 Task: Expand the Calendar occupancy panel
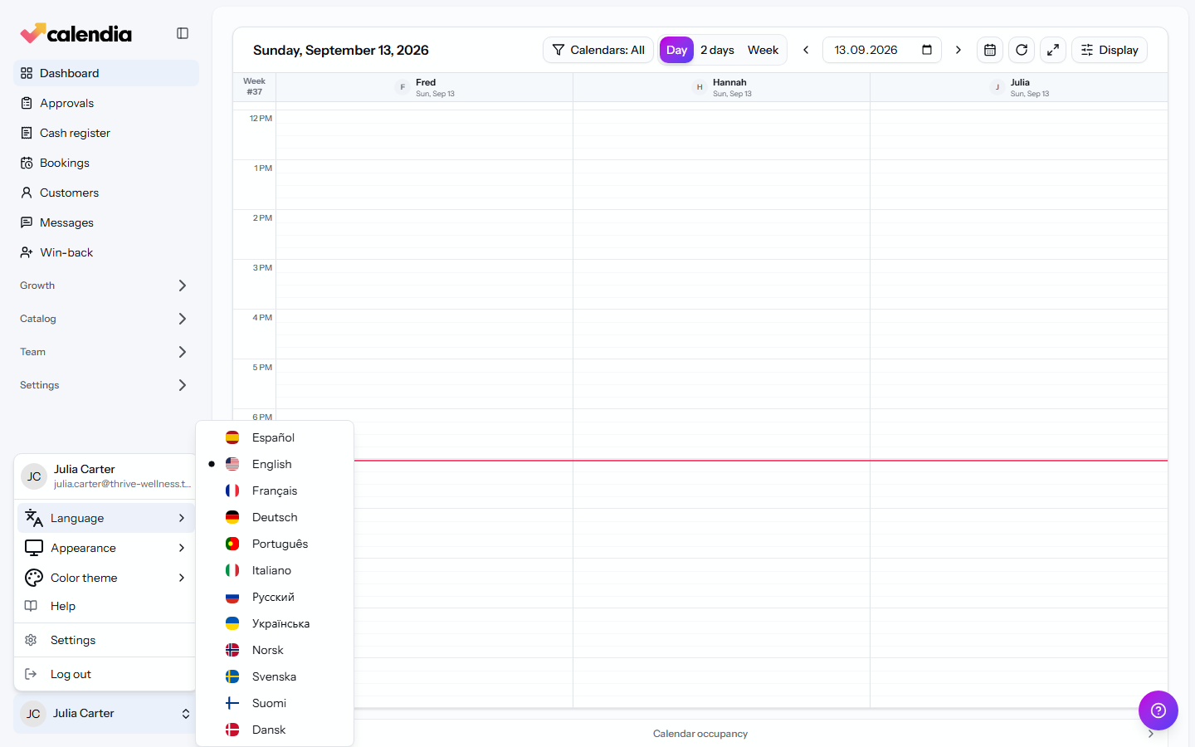1150,734
